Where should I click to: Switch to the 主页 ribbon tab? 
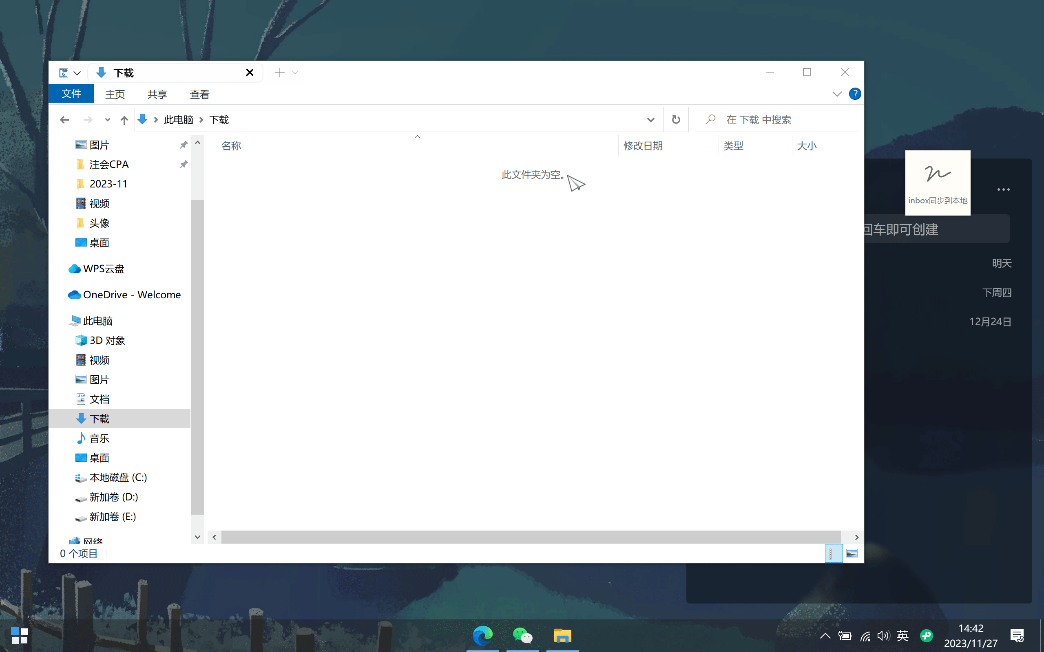point(115,94)
